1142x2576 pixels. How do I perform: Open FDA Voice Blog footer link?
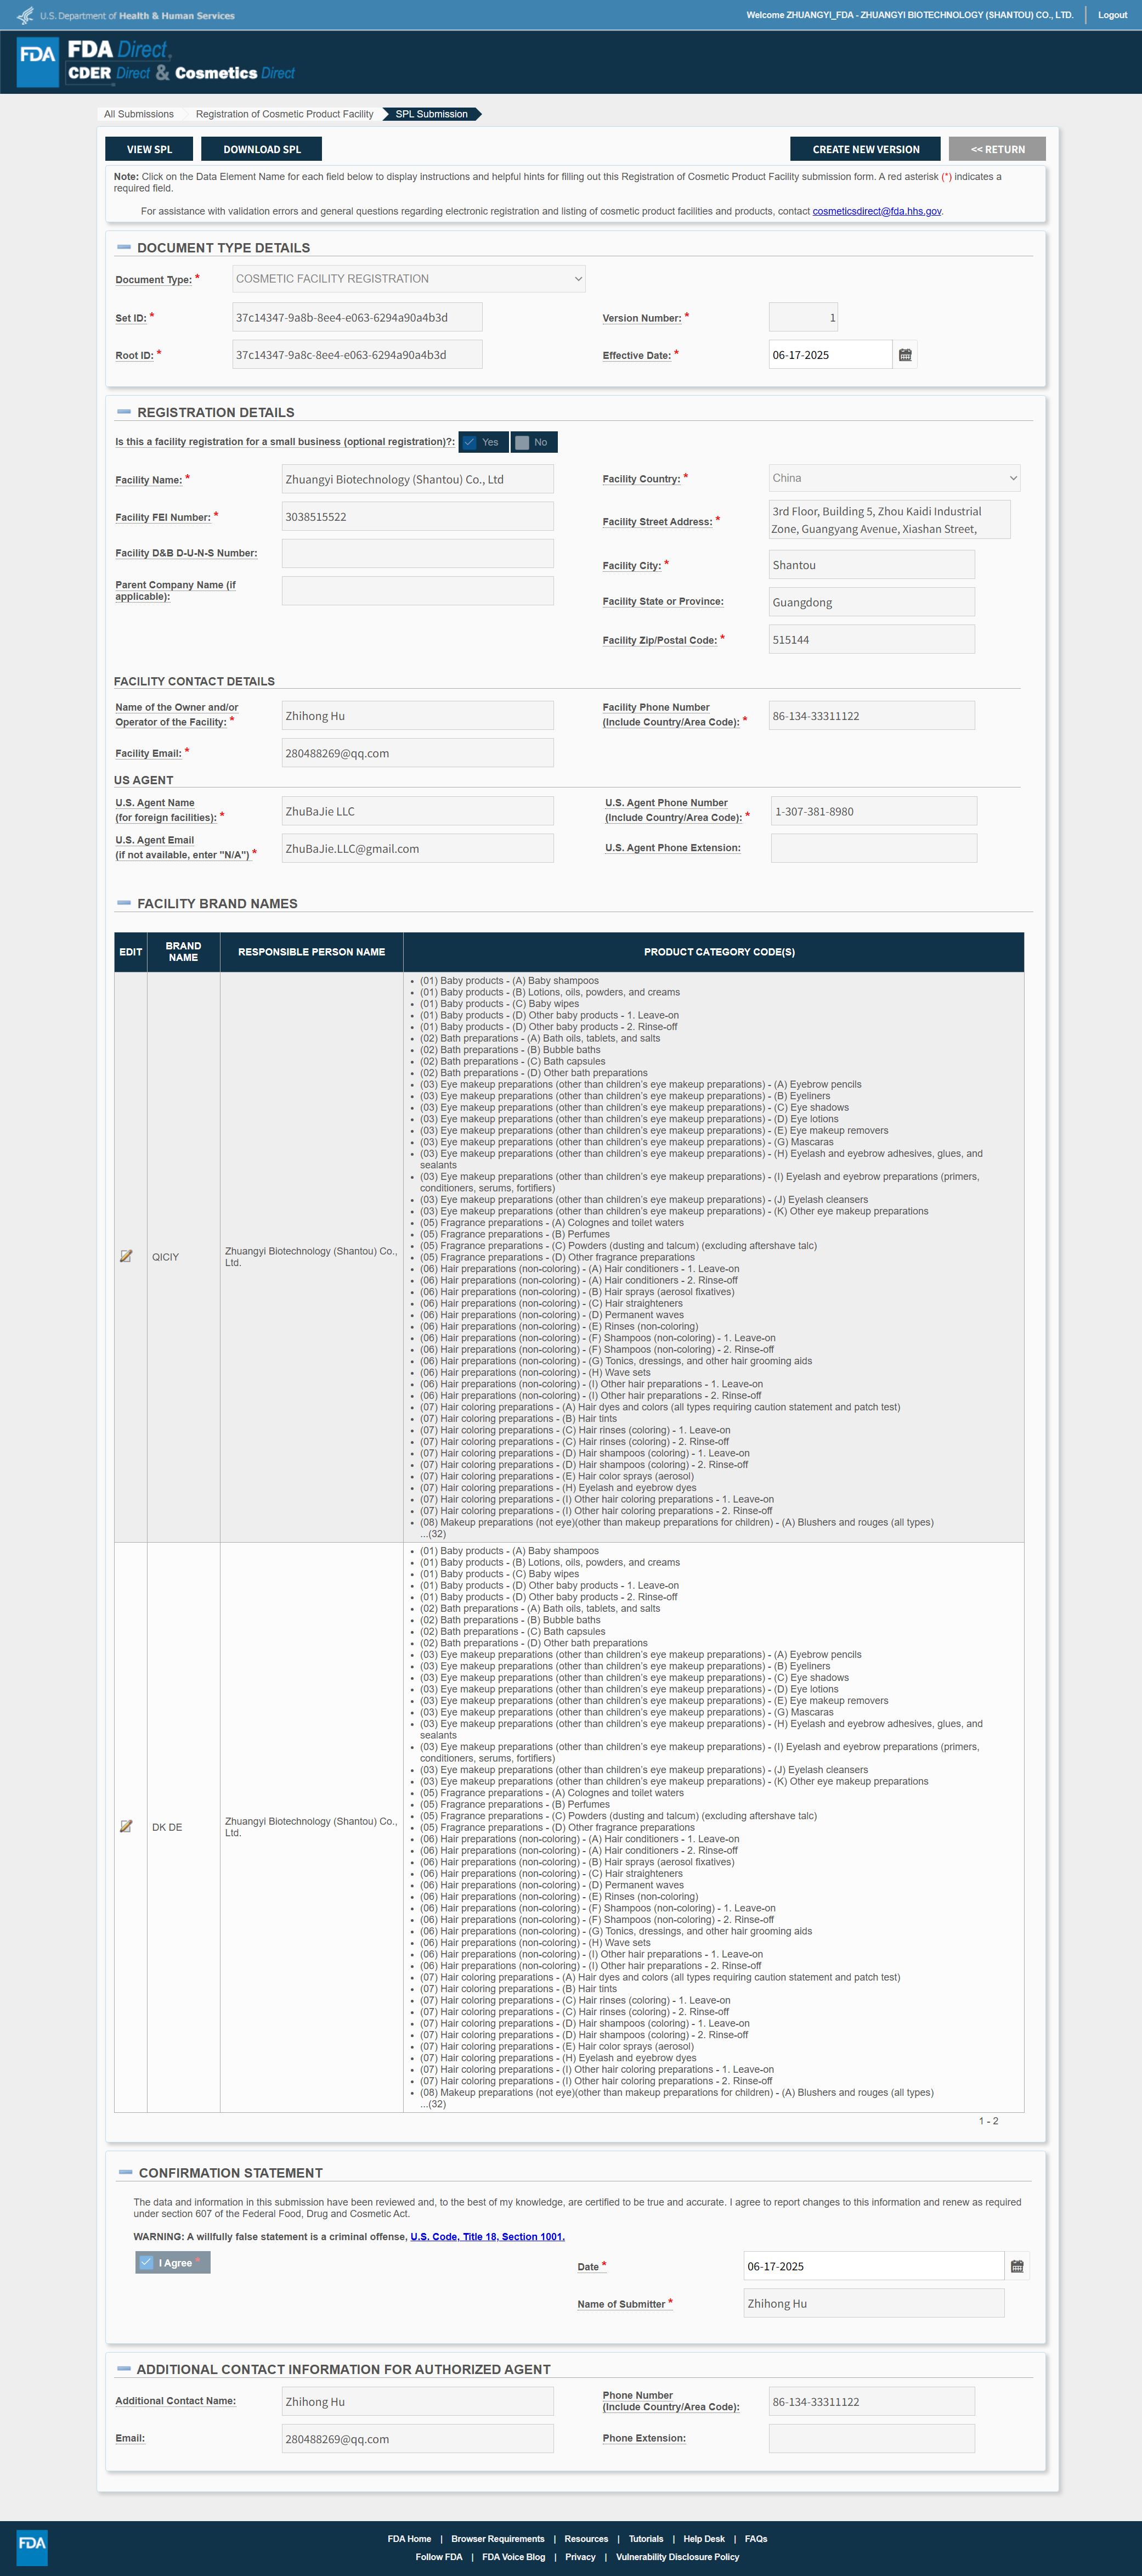(513, 2557)
